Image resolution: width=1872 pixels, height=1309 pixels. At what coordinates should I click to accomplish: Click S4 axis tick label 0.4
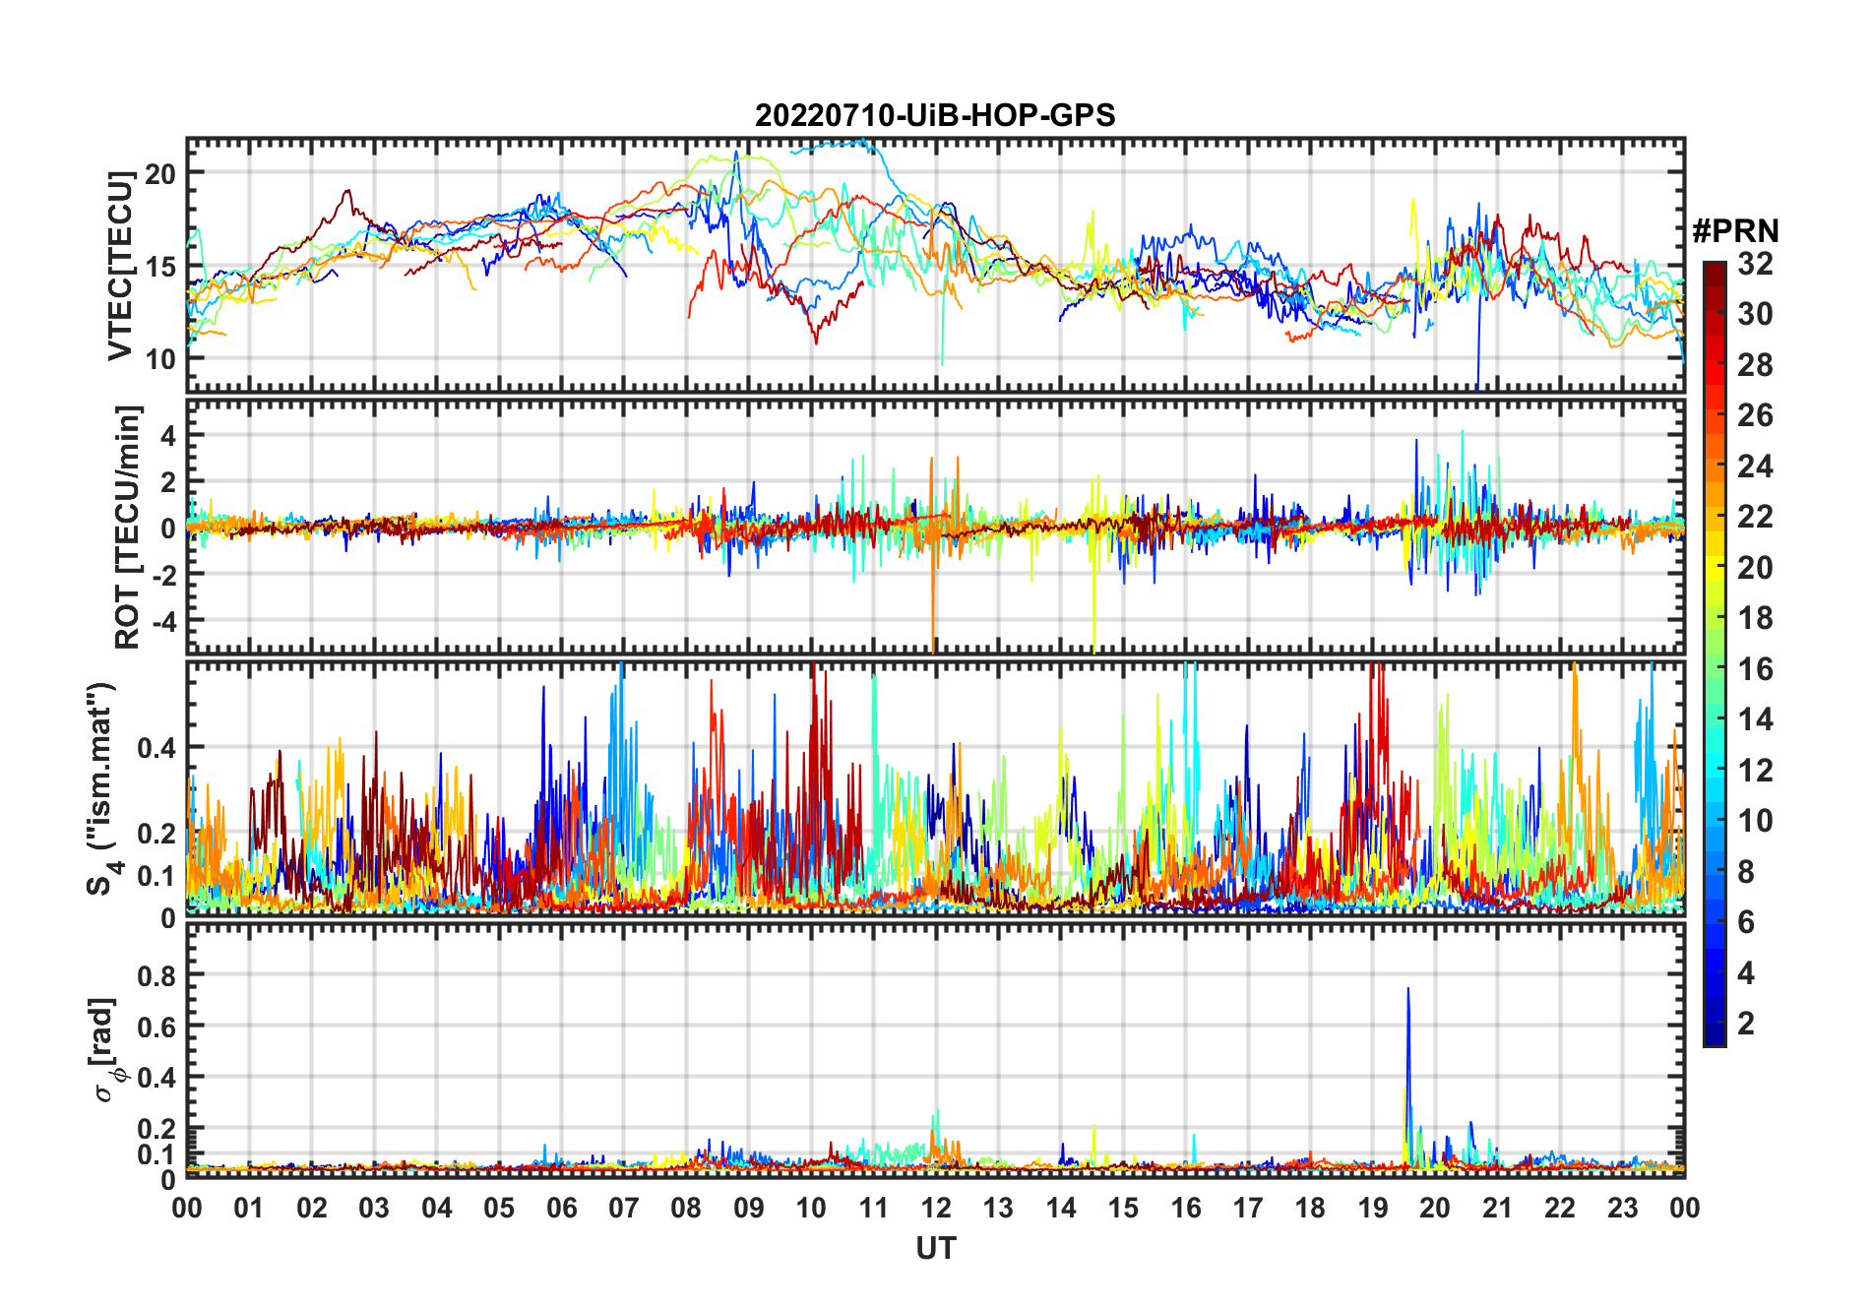156,748
